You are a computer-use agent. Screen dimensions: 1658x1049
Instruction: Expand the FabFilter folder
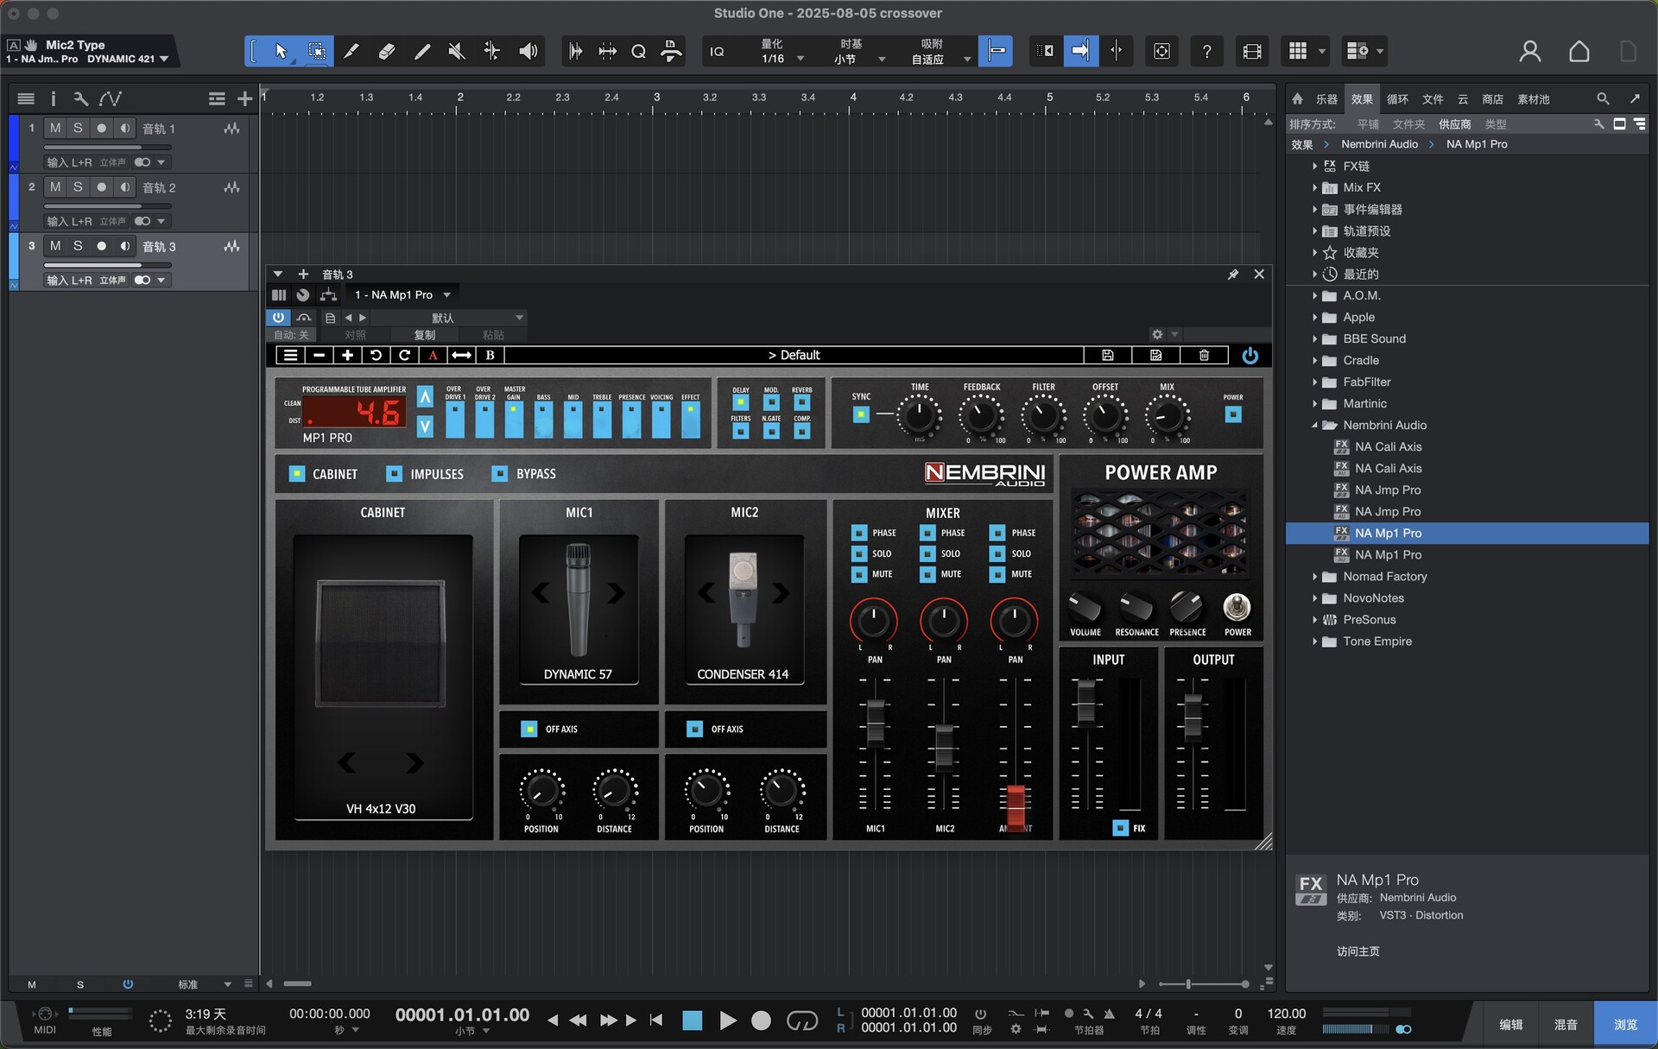tap(1314, 382)
